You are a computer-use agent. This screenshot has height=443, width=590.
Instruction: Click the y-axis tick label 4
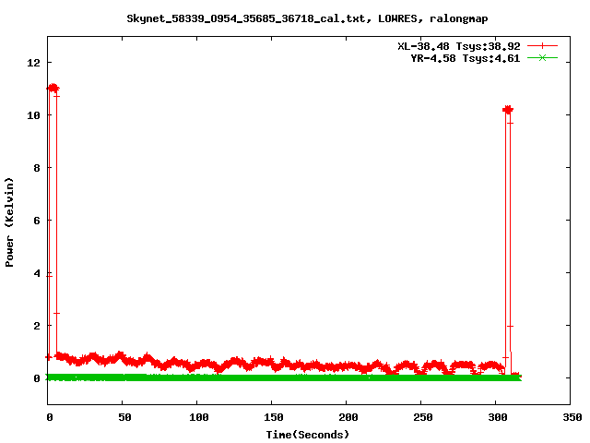pyautogui.click(x=37, y=273)
